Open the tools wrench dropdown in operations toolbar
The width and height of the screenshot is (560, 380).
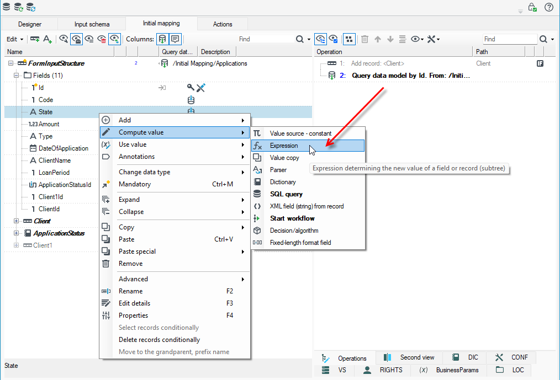(x=433, y=39)
